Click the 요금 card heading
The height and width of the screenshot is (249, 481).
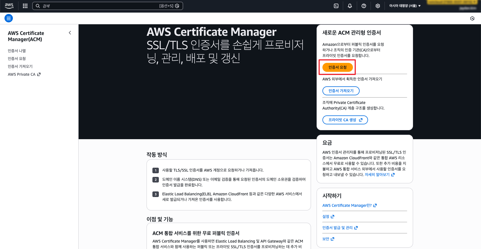pyautogui.click(x=327, y=143)
